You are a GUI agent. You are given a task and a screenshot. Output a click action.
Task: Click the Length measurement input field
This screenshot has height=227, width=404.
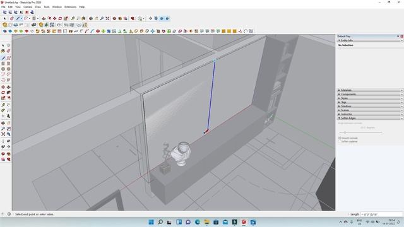381,214
